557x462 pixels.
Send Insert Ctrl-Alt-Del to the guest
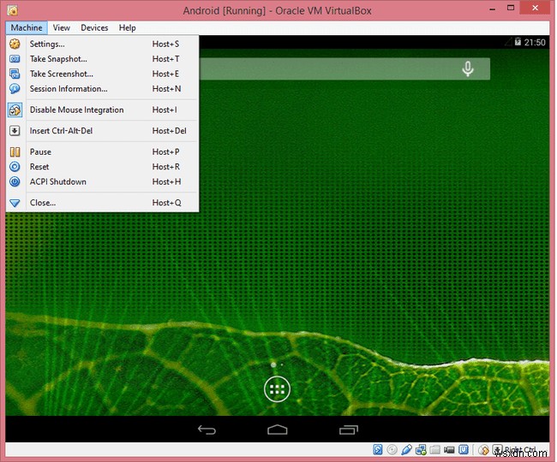(102, 131)
